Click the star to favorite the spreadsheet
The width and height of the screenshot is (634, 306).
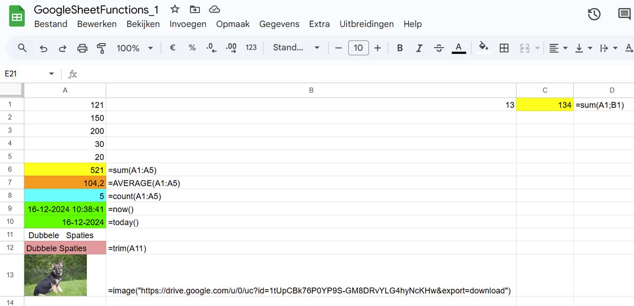174,9
